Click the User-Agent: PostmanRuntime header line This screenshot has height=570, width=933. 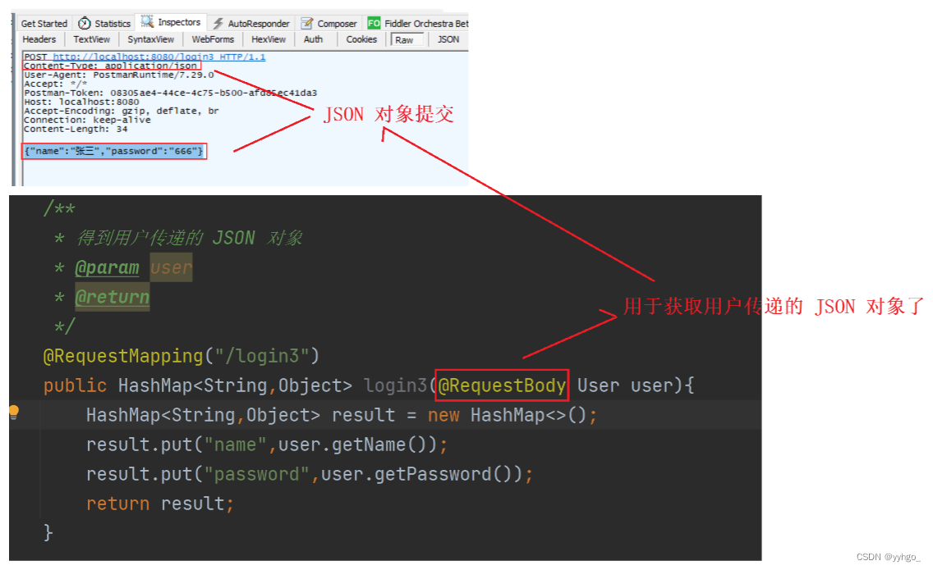pyautogui.click(x=119, y=75)
